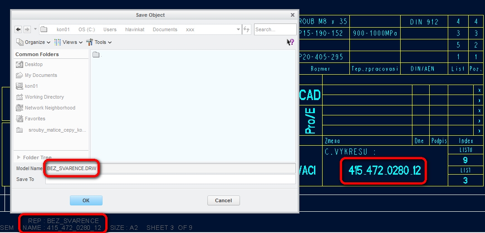Click Tep.zpracovani header in drawing table
Image resolution: width=485 pixels, height=233 pixels.
click(x=375, y=69)
